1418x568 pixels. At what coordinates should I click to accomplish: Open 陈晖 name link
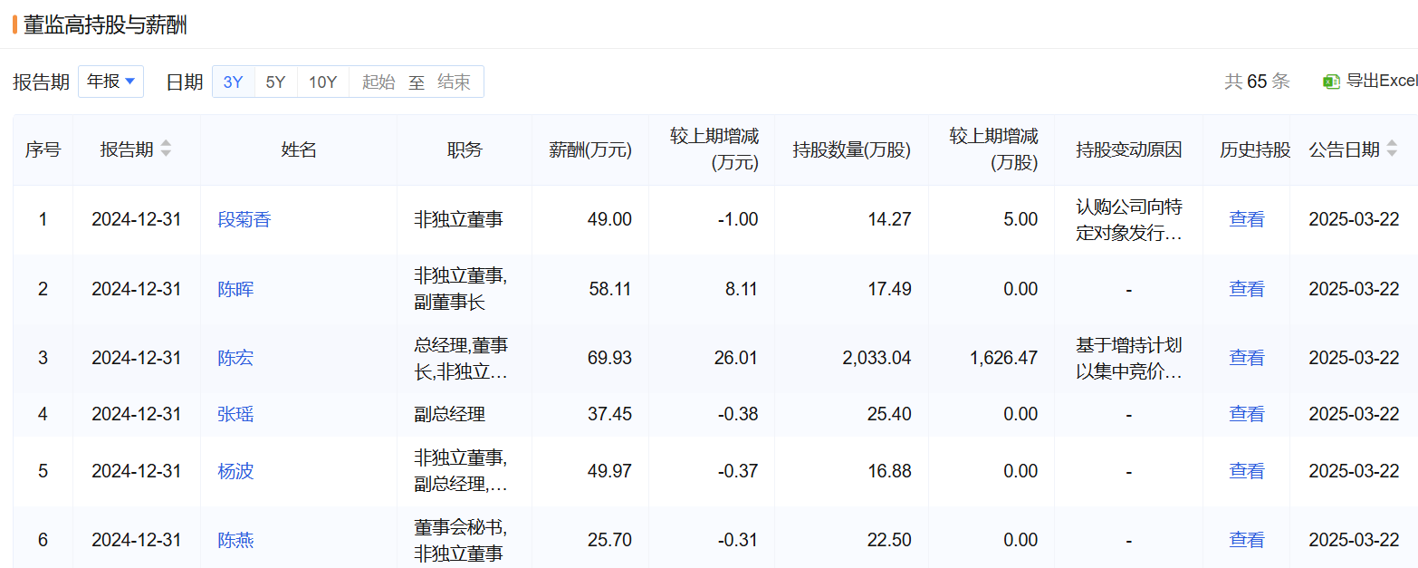tap(235, 289)
